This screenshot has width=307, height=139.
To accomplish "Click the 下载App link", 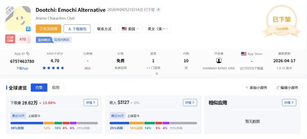I will tap(22, 68).
